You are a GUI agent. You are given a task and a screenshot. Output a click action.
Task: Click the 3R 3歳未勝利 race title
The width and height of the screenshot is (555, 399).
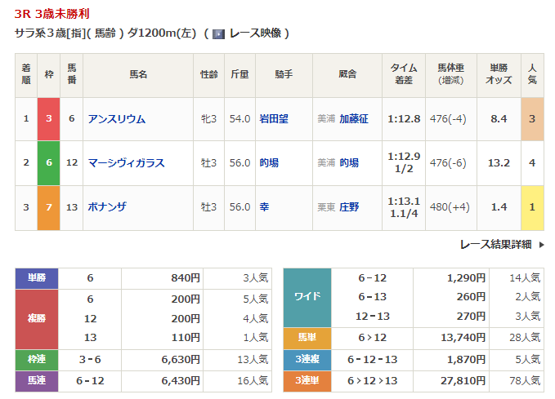point(52,14)
